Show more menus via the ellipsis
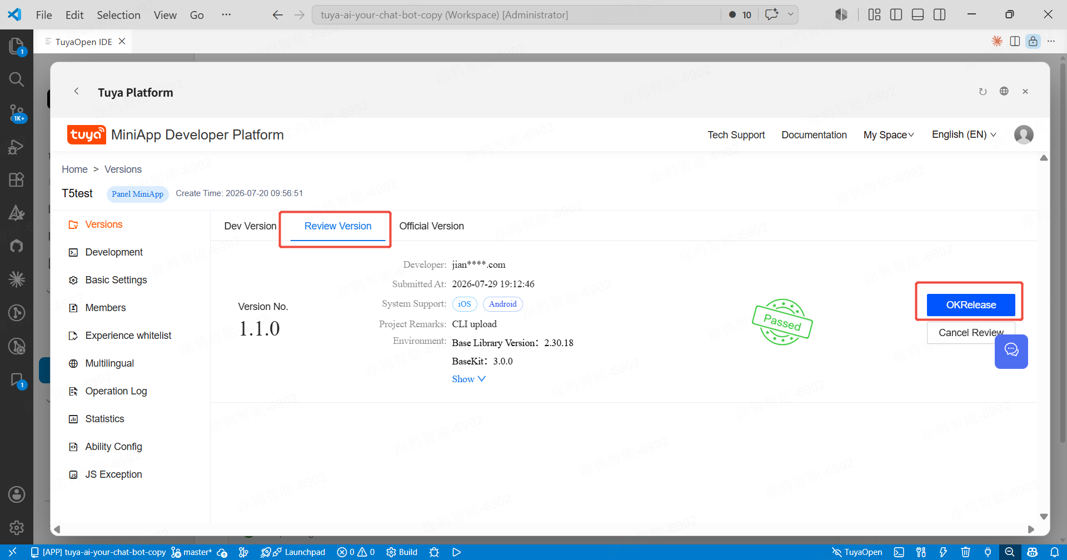This screenshot has width=1067, height=560. coord(226,15)
